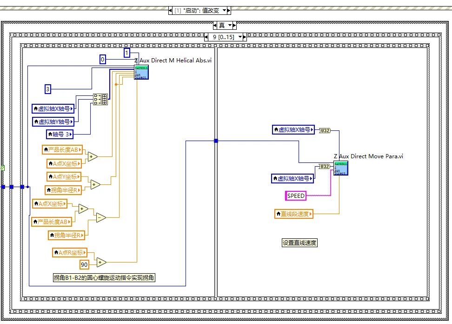Click the "Z Aux Direct M Helical Abs.vi" label
Screen dimensions: 452x324
pyautogui.click(x=173, y=61)
